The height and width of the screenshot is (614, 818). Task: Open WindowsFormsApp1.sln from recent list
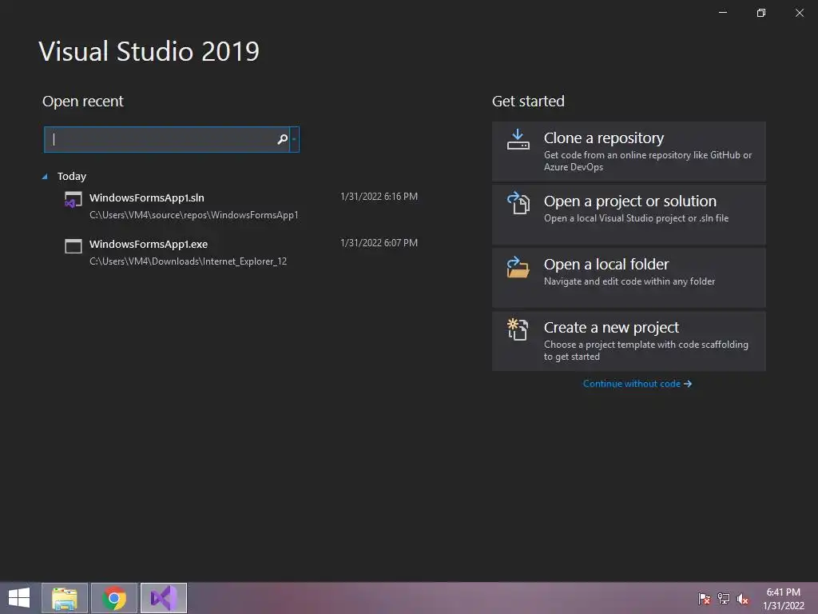click(x=241, y=205)
